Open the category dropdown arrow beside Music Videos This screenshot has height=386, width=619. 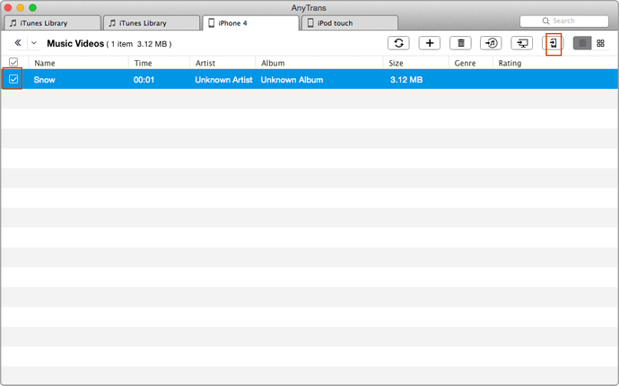coord(34,43)
